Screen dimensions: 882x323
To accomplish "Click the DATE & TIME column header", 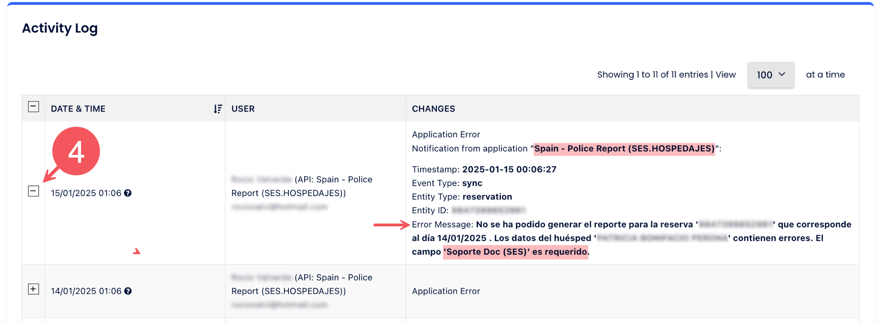I will pos(78,109).
